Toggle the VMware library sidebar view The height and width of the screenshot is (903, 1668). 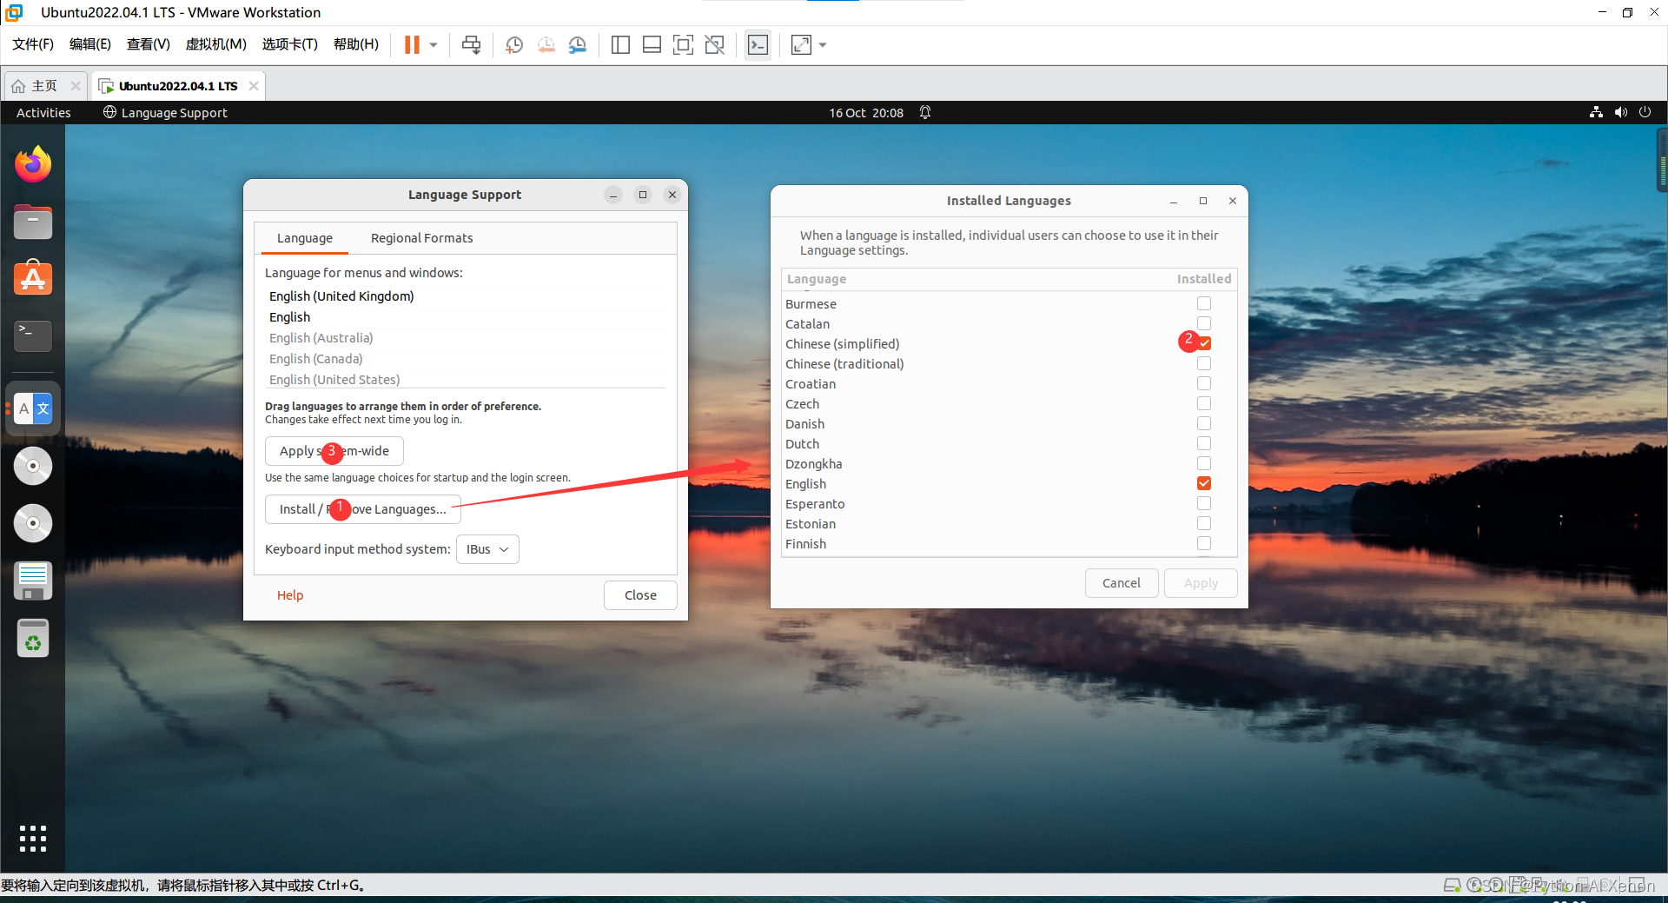[x=620, y=45]
